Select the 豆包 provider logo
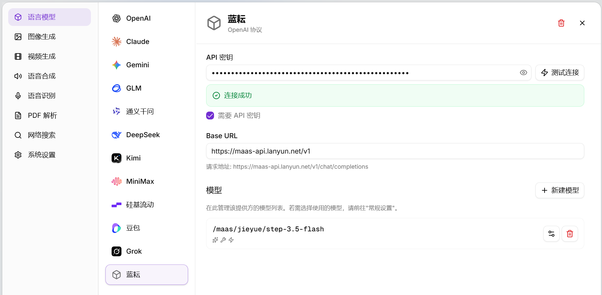This screenshot has height=295, width=602. tap(117, 228)
